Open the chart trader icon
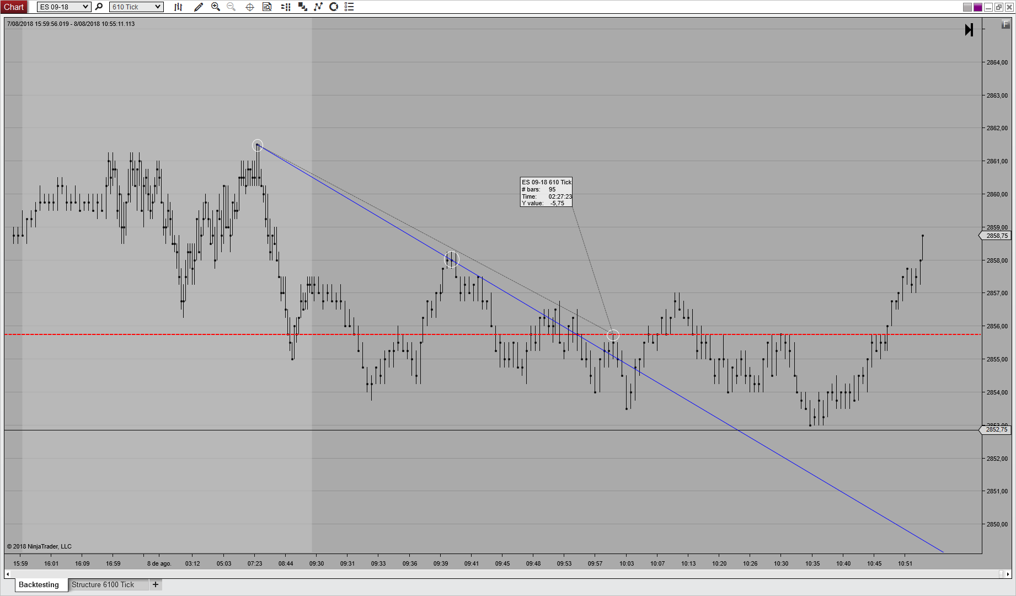Image resolution: width=1016 pixels, height=596 pixels. pyautogui.click(x=286, y=7)
